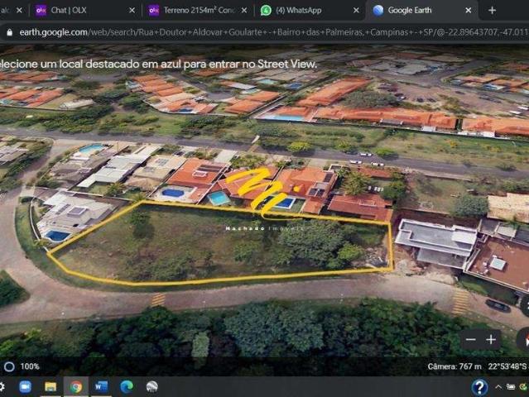Click the 100% loading indicator
The image size is (529, 397).
click(x=22, y=366)
